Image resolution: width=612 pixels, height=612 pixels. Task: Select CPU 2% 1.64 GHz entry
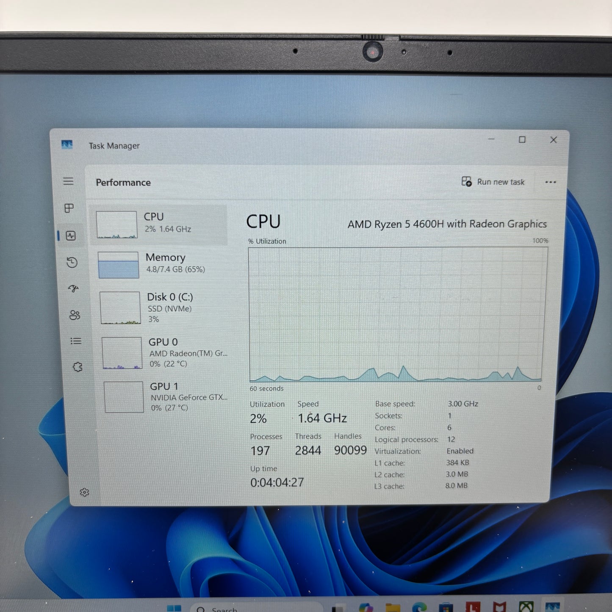point(160,224)
